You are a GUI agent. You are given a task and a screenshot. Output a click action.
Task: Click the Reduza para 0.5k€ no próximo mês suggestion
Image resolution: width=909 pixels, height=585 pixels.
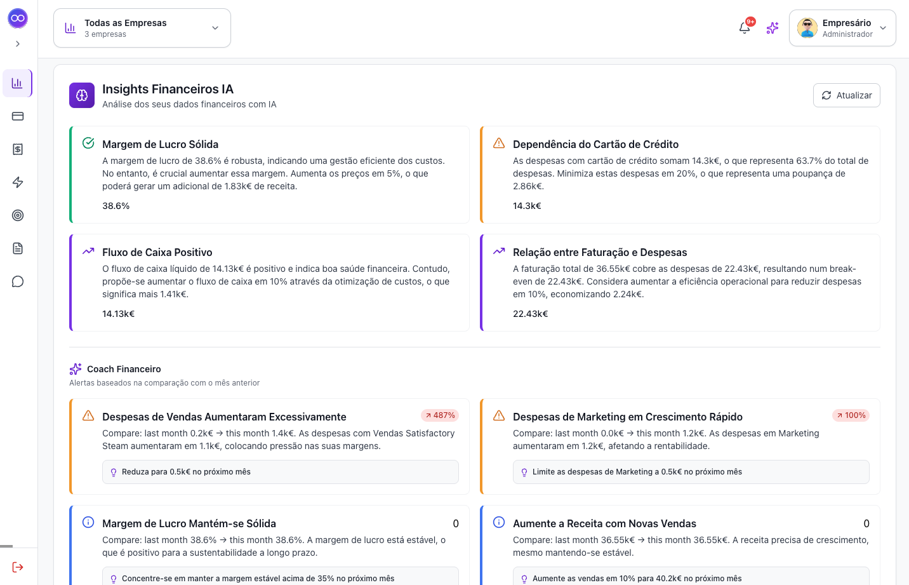[281, 472]
